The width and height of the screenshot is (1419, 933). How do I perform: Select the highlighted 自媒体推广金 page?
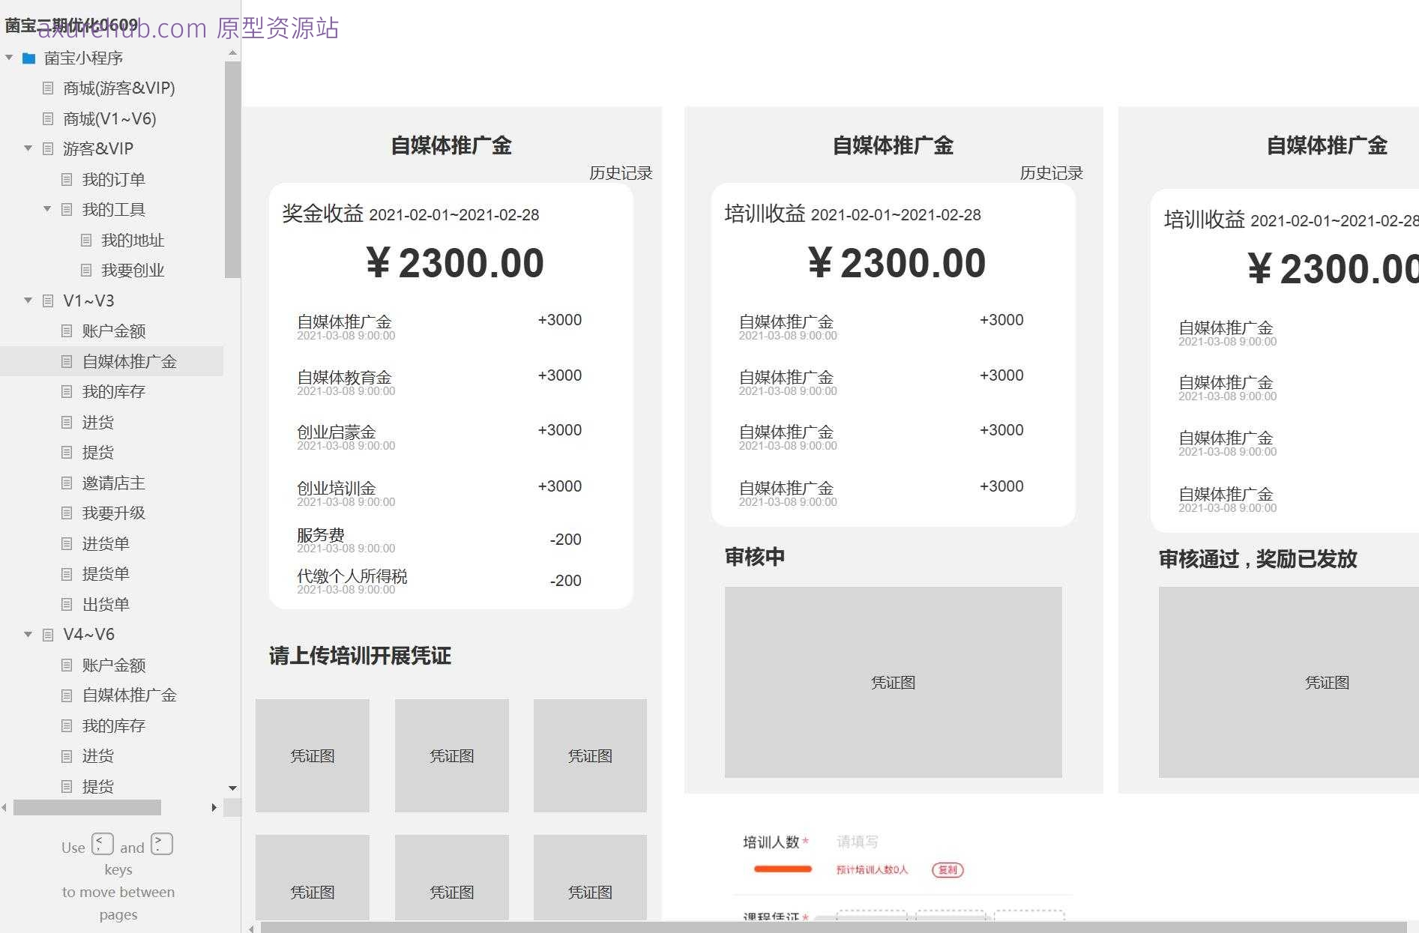130,361
